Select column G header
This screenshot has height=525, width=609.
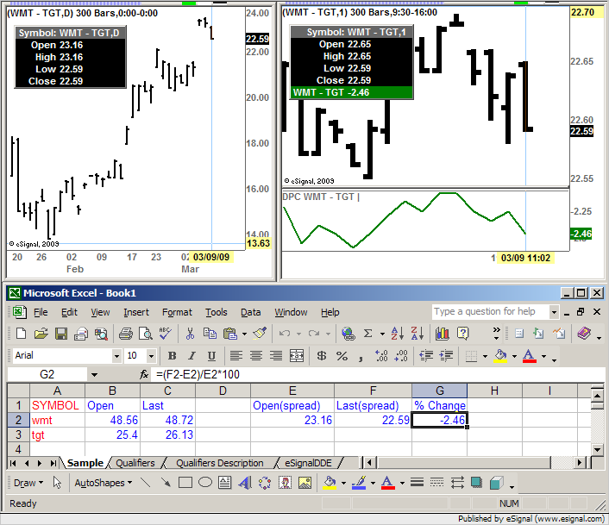pos(439,391)
